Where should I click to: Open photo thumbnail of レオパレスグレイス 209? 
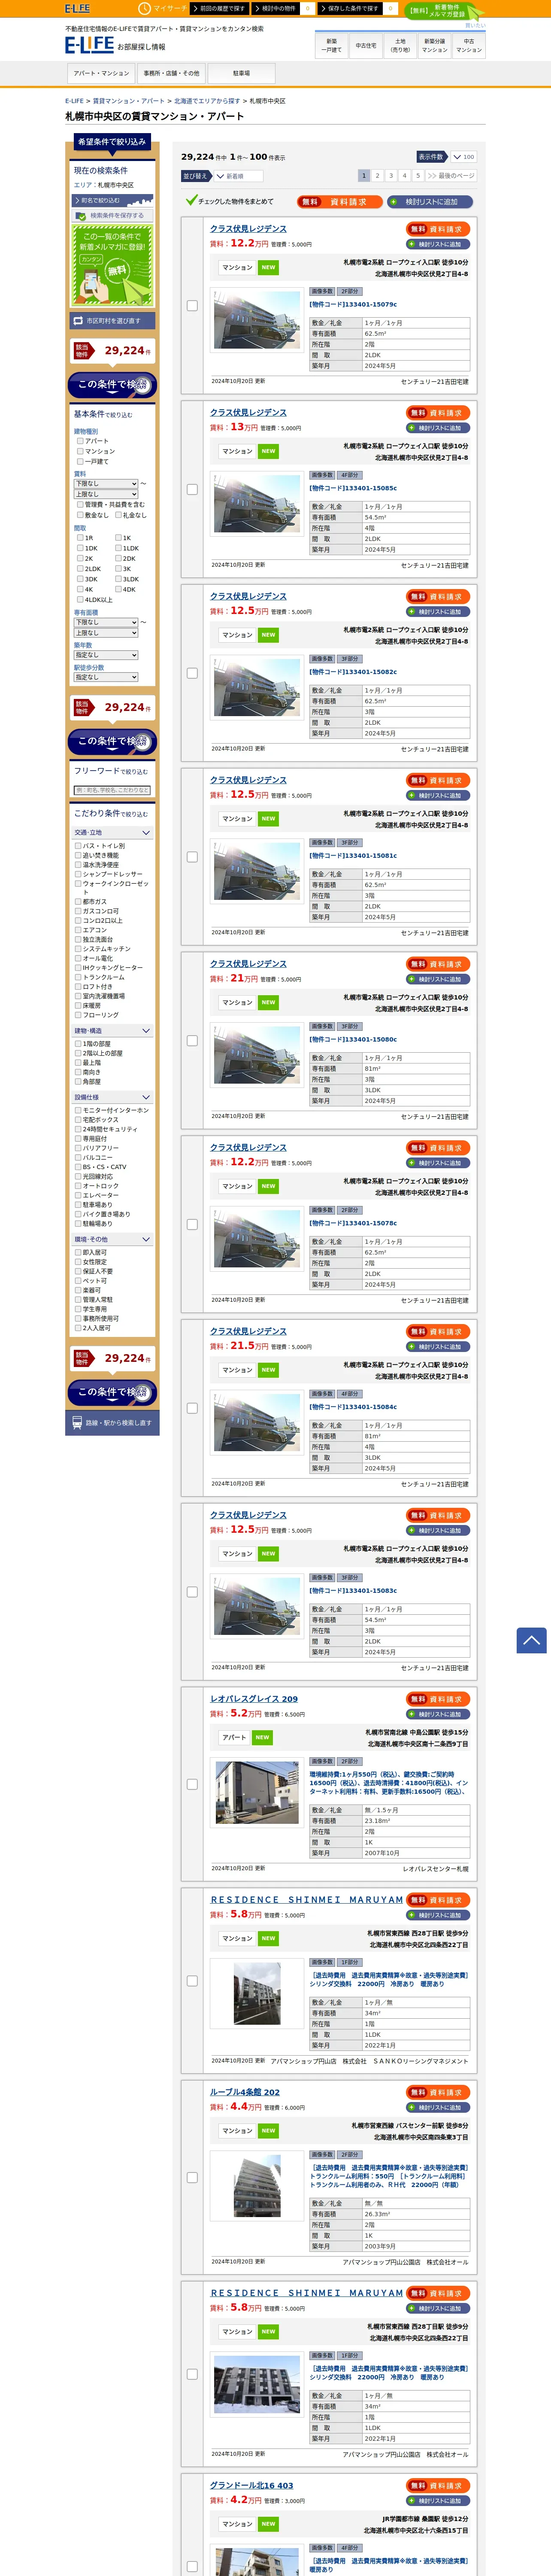[x=257, y=1792]
